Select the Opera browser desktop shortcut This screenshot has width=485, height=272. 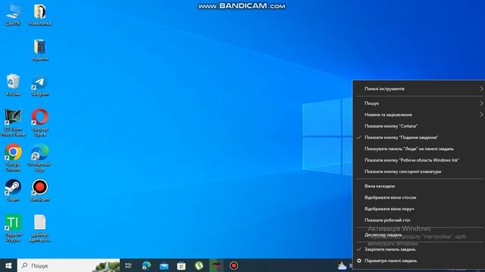(x=40, y=122)
